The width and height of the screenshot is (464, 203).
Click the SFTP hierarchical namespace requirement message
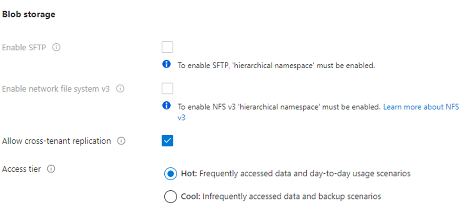point(276,66)
